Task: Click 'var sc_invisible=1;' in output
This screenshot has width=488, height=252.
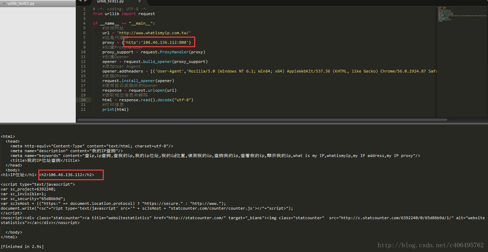Action: coord(23,194)
